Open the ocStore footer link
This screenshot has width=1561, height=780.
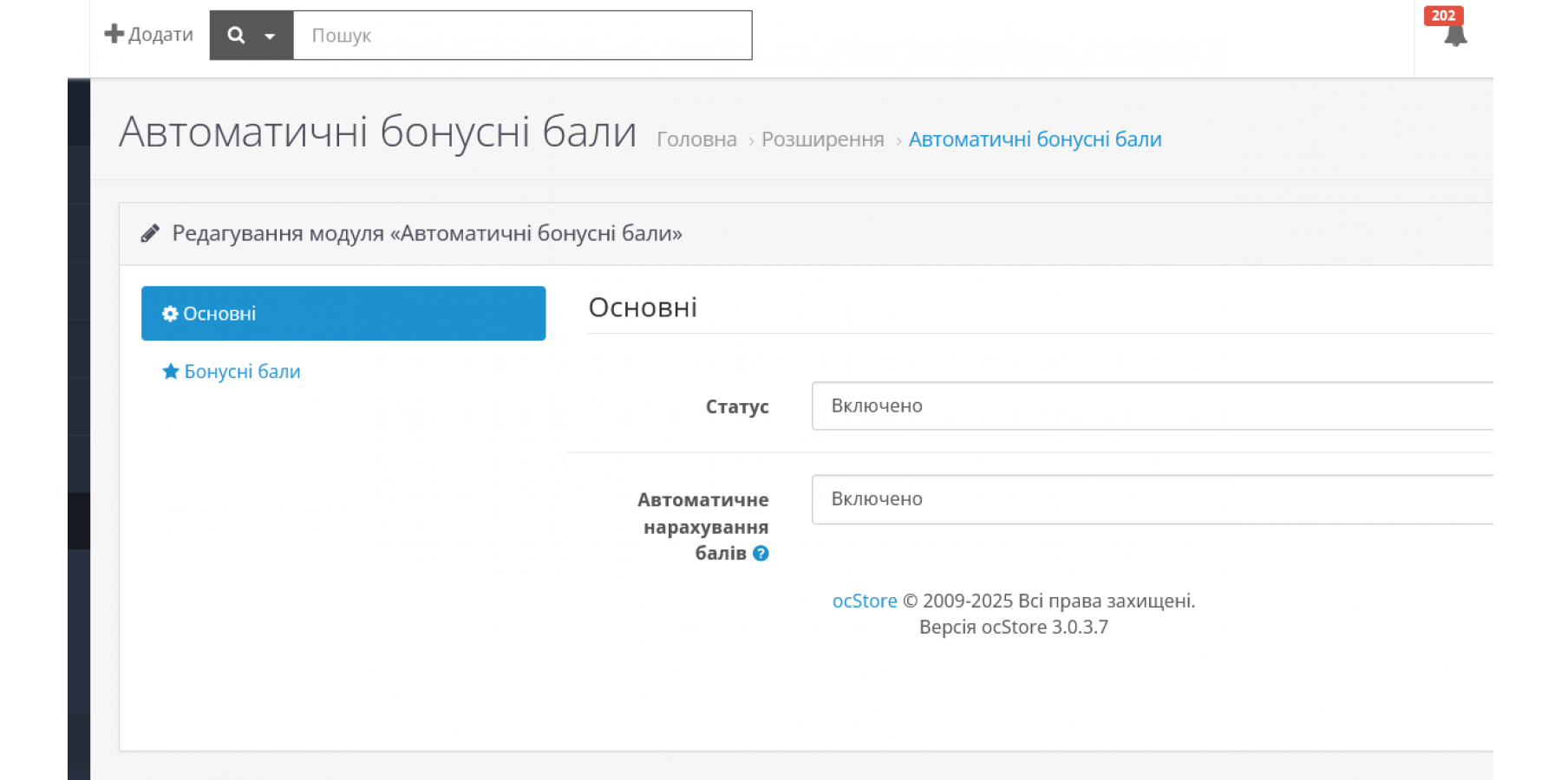(865, 601)
